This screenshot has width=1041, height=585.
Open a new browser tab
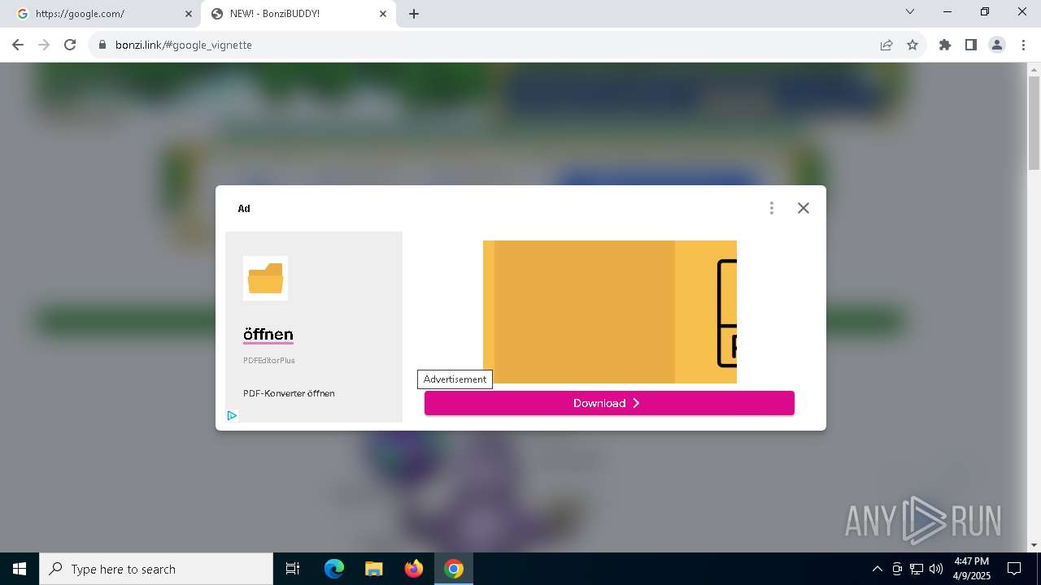(x=414, y=14)
